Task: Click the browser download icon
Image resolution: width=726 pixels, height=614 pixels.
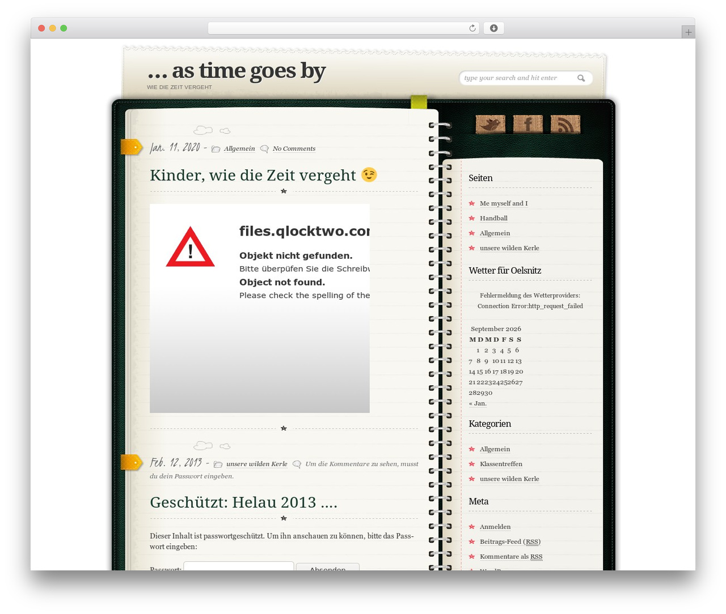Action: (494, 28)
